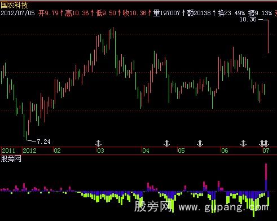Click the 7.24 low price callout
277x221 pixels.
[x=43, y=142]
